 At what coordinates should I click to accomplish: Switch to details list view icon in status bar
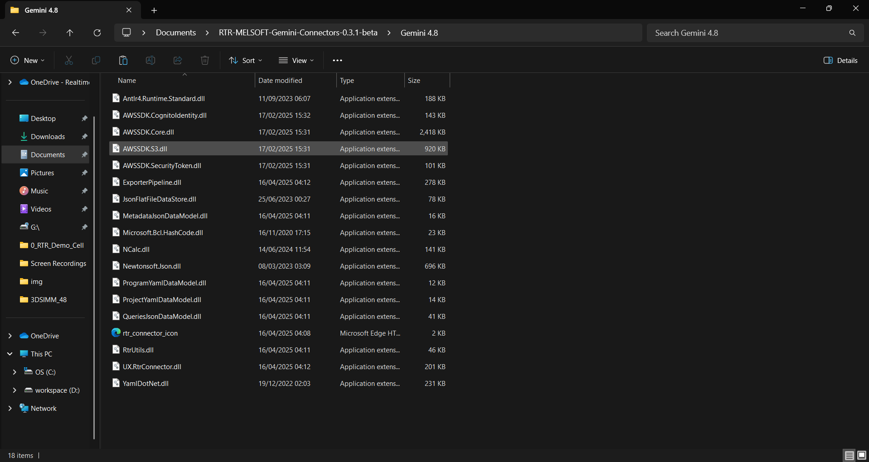point(850,455)
